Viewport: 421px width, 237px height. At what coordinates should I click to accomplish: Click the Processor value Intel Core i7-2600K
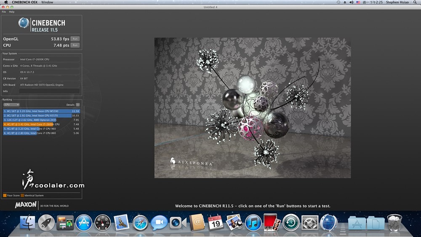coord(49,59)
